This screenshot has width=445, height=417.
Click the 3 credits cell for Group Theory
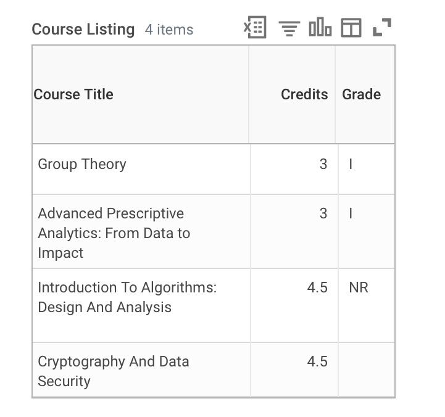[323, 164]
